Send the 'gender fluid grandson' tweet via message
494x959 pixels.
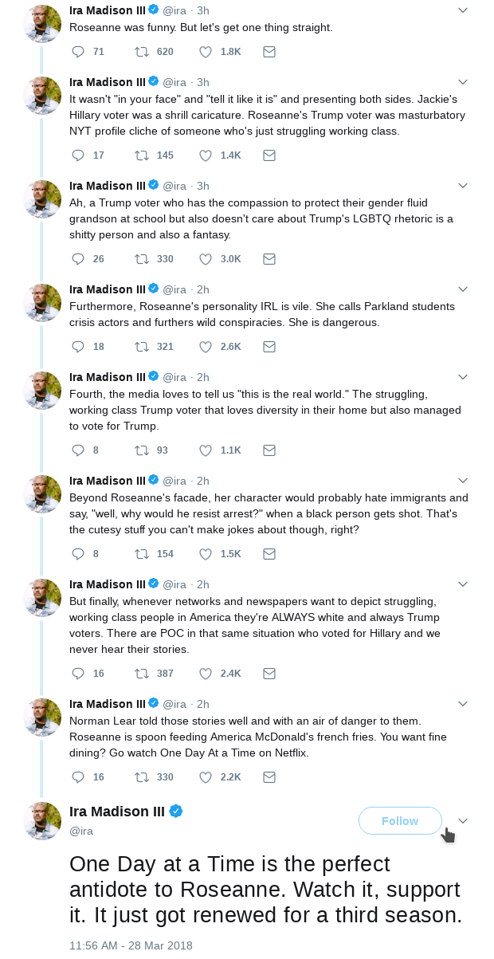269,259
